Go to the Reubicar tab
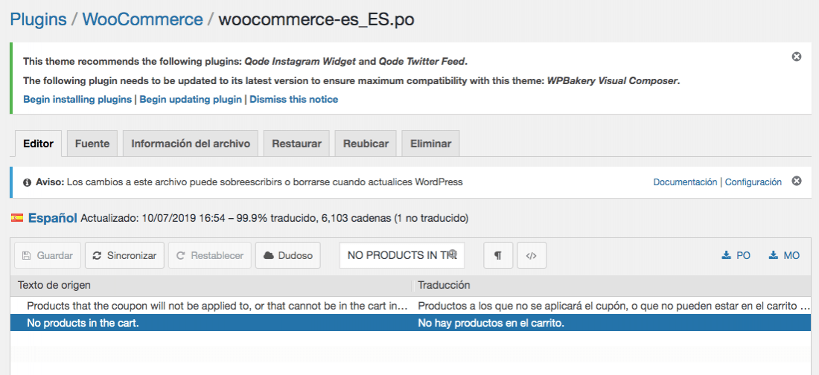This screenshot has width=819, height=375. point(366,144)
